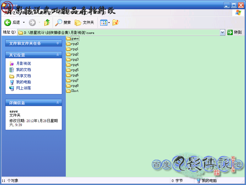This screenshot has height=185, width=246.
Task: Open the Views dropdown arrow
Action: pos(109,22)
